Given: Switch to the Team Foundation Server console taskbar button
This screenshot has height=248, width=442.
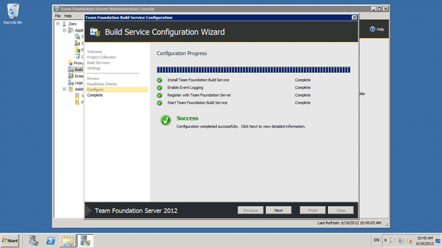Looking at the screenshot, I should click(x=85, y=240).
